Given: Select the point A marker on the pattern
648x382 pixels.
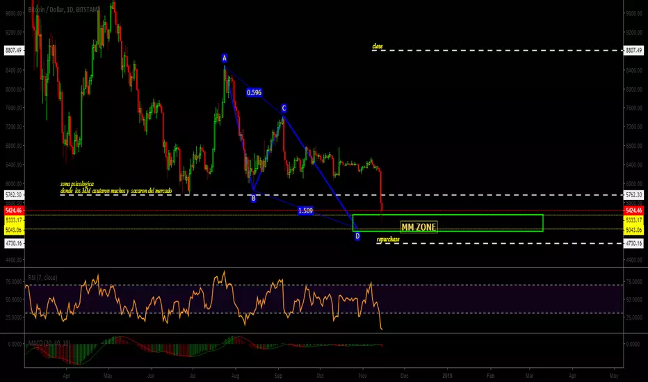Looking at the screenshot, I should pos(225,58).
